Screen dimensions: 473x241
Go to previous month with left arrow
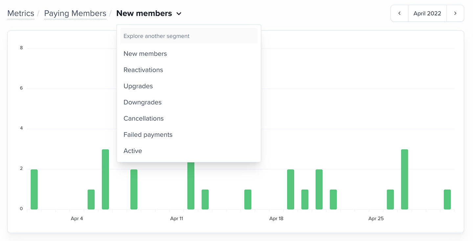coord(399,13)
